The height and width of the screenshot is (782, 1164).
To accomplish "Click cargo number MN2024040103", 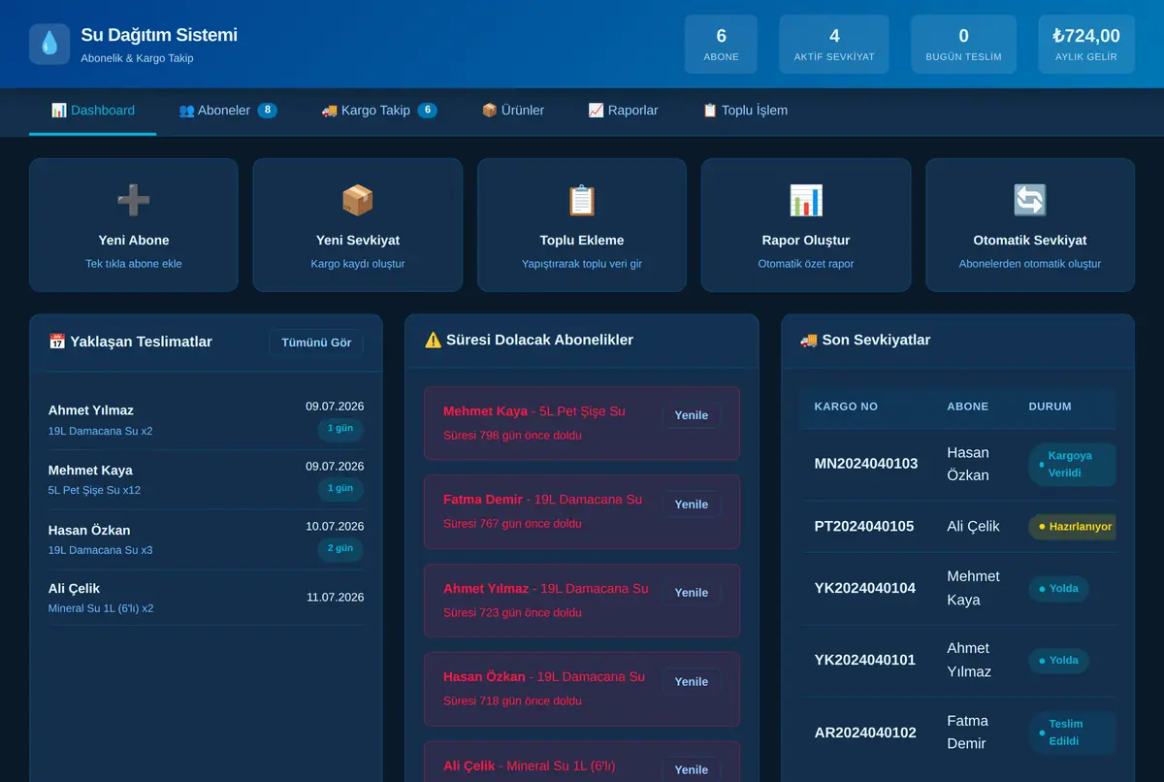I will point(866,464).
